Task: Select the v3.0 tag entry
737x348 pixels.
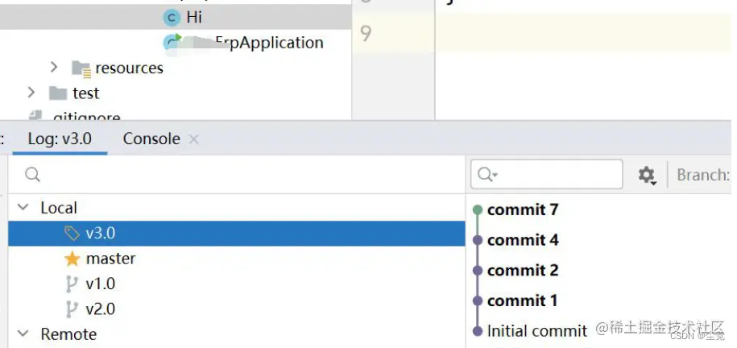Action: point(237,234)
